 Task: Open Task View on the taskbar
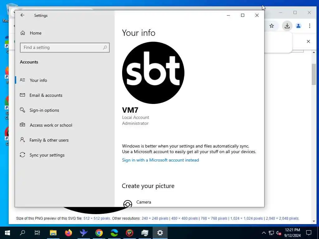[x=37, y=233]
